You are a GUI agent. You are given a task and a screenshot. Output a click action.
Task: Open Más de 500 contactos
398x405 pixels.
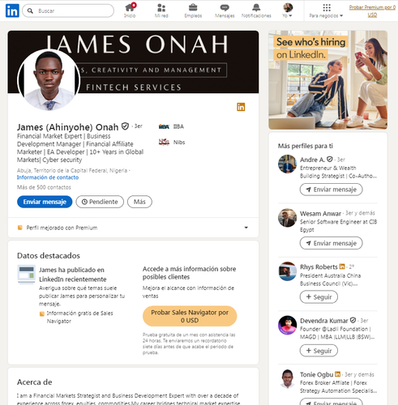(x=44, y=187)
